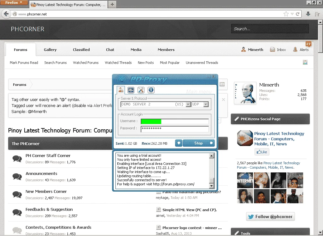Click the New Members Corner bubble icon

pyautogui.click(x=17, y=194)
